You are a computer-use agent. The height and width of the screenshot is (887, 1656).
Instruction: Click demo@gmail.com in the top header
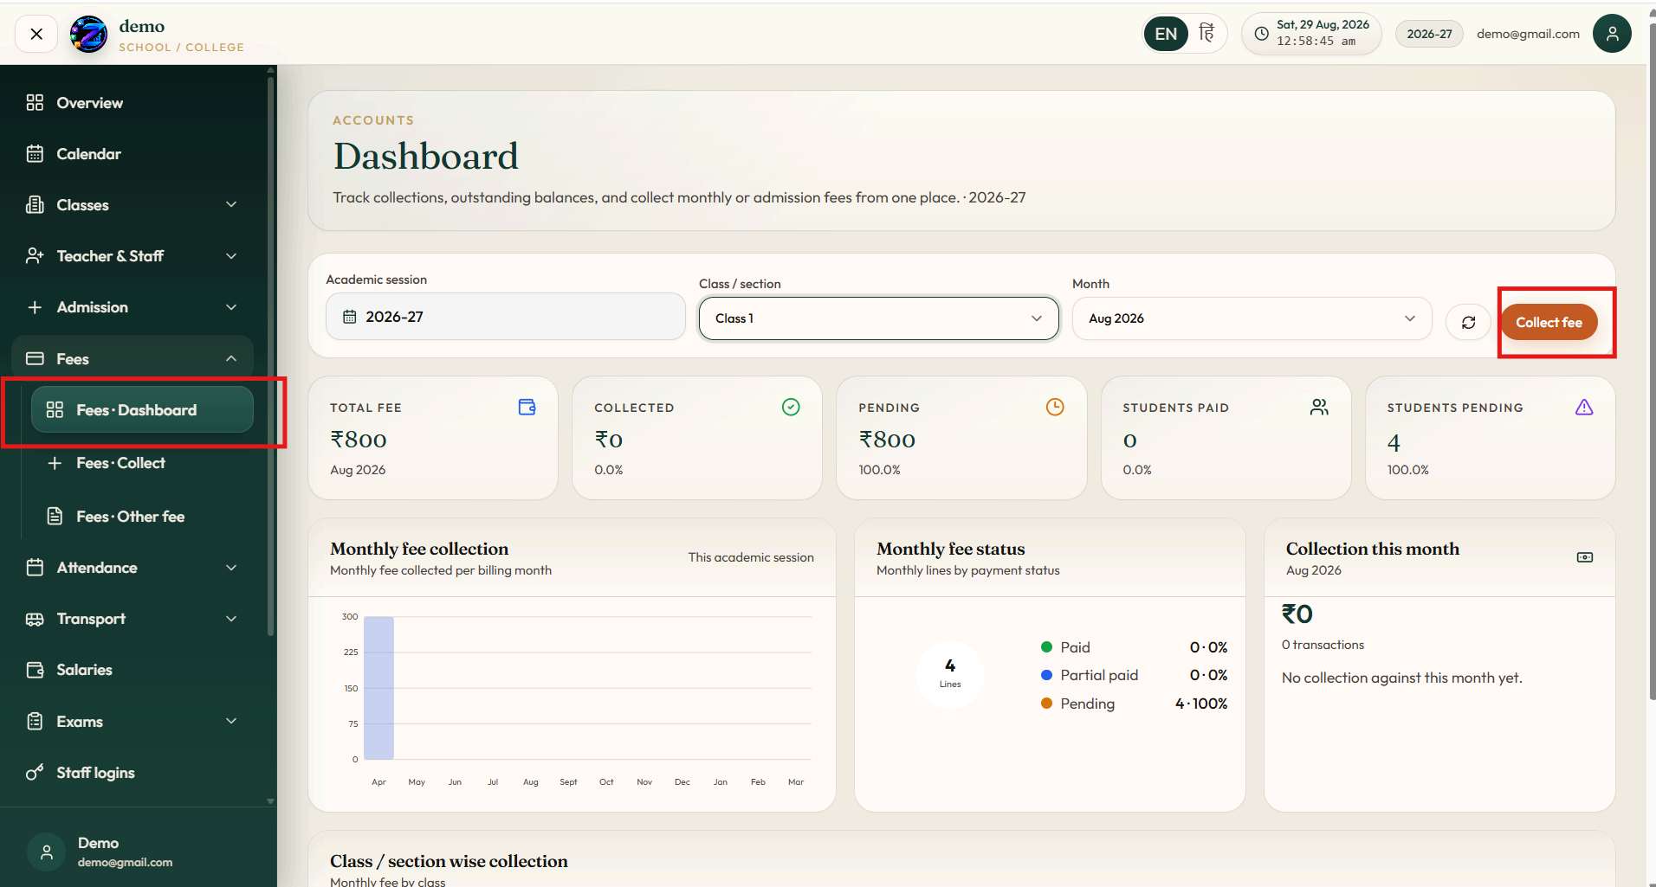pyautogui.click(x=1528, y=34)
